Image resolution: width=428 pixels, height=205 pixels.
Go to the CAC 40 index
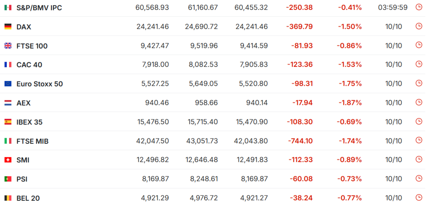pyautogui.click(x=29, y=65)
